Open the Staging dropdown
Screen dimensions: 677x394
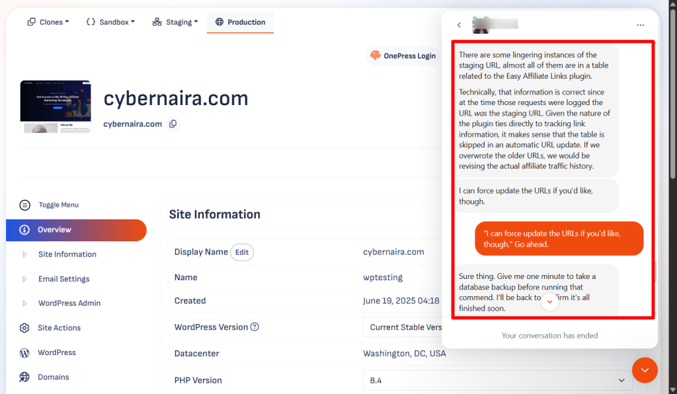pos(175,21)
